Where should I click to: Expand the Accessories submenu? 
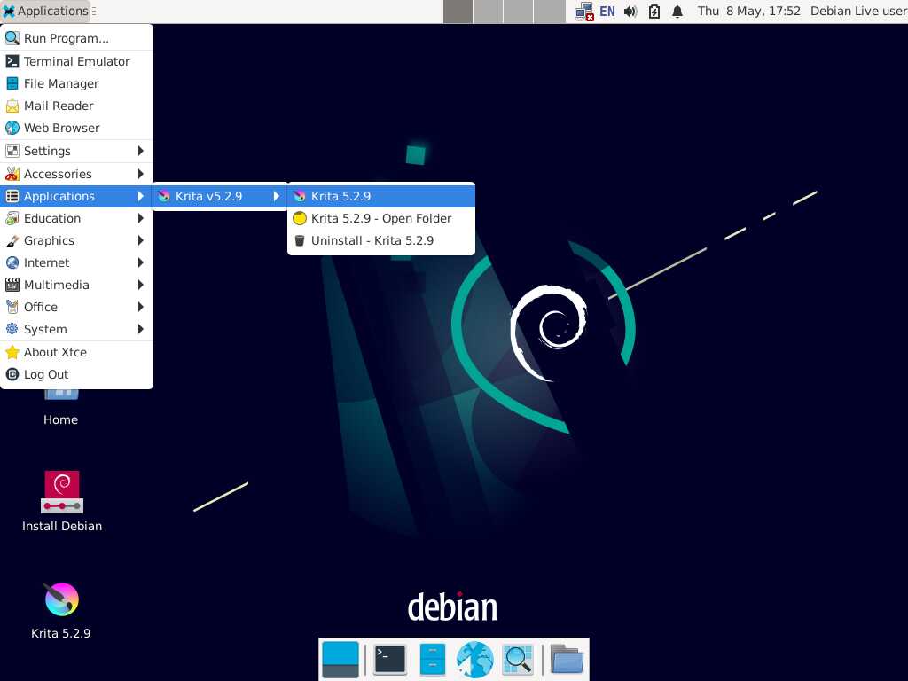click(76, 174)
